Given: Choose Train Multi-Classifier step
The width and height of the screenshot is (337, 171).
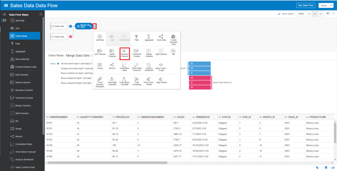Looking at the screenshot, I should (112, 82).
